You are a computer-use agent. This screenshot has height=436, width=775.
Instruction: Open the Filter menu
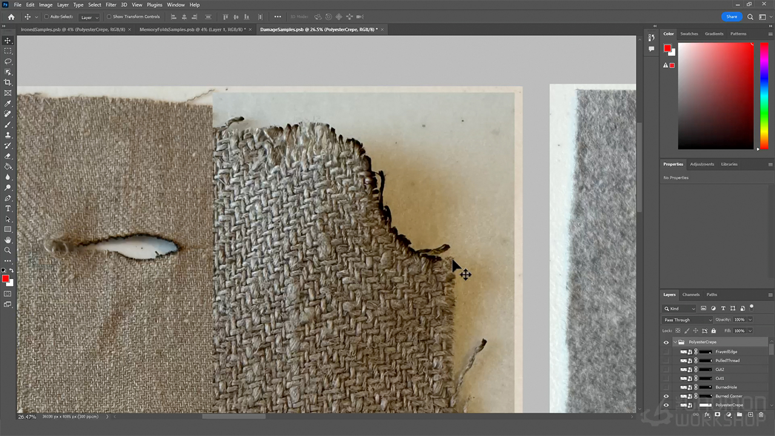pos(111,5)
